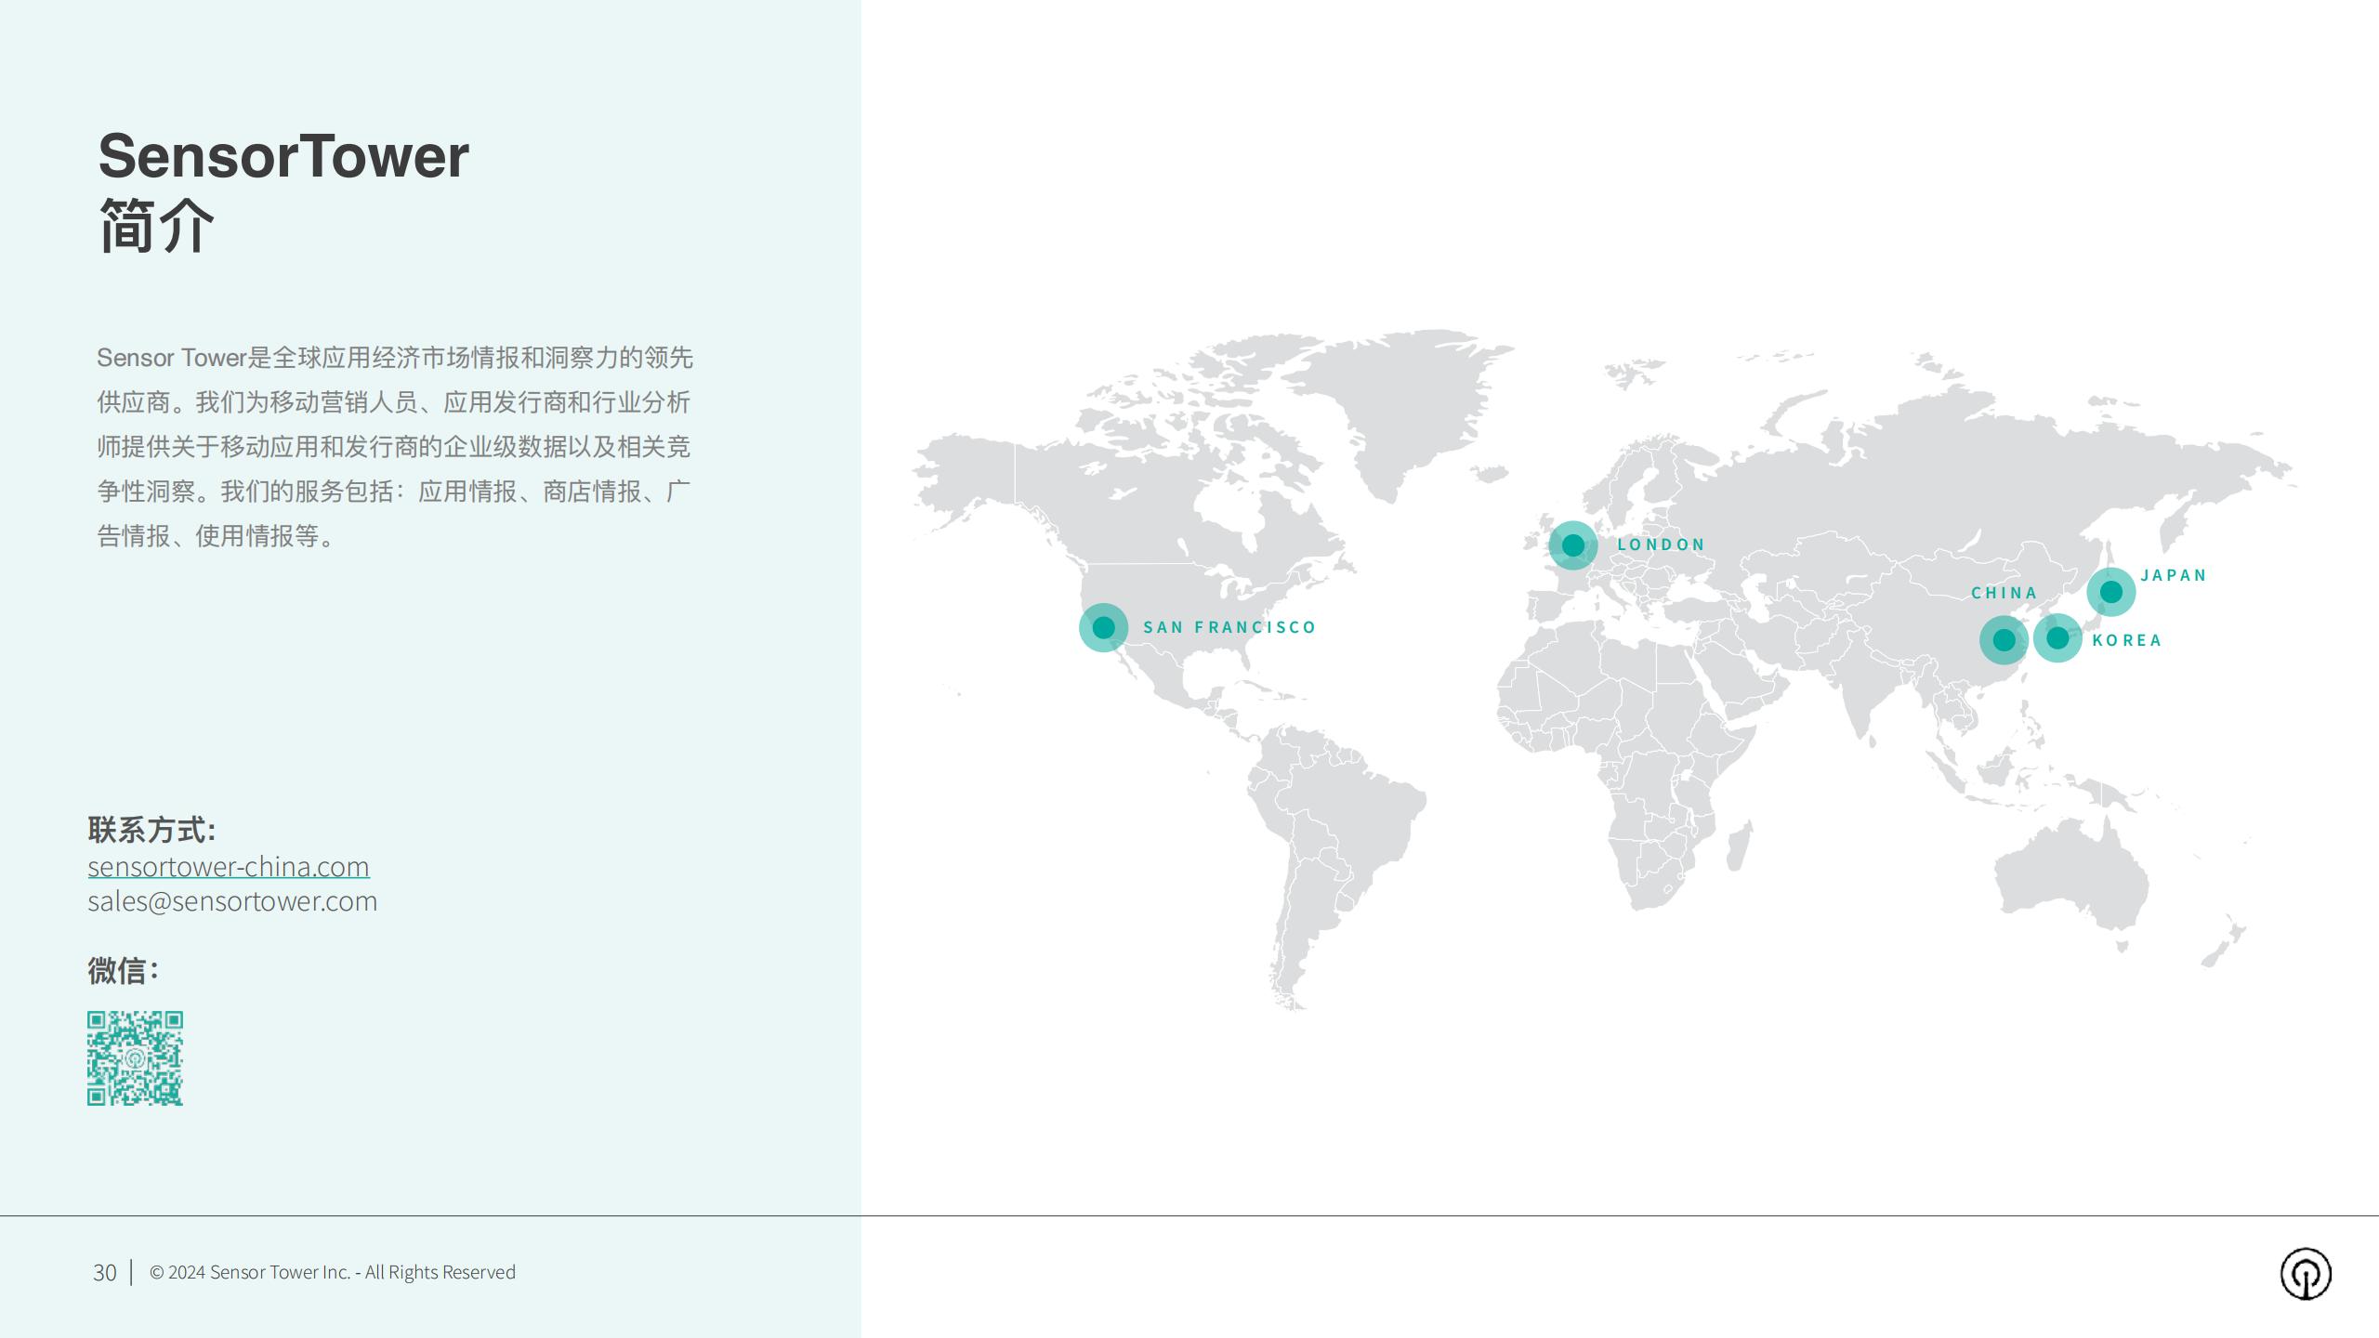Click the SAN FRANCISCO map label

coord(1229,627)
